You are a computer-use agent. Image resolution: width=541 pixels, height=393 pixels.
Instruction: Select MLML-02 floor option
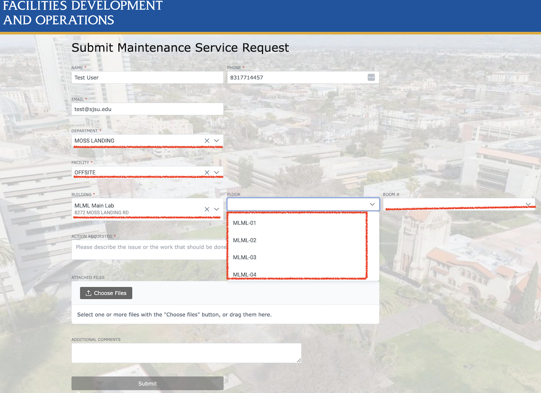[x=245, y=240]
